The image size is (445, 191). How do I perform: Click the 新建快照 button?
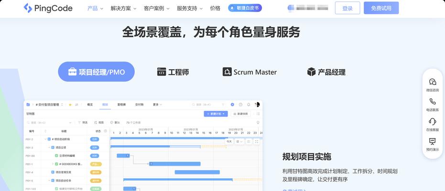241,114
